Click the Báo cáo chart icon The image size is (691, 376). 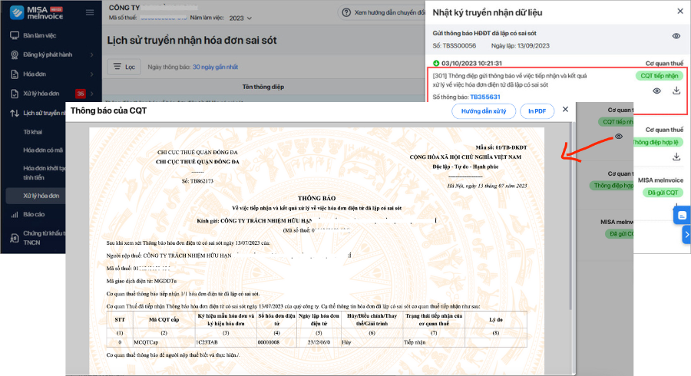[x=15, y=214]
